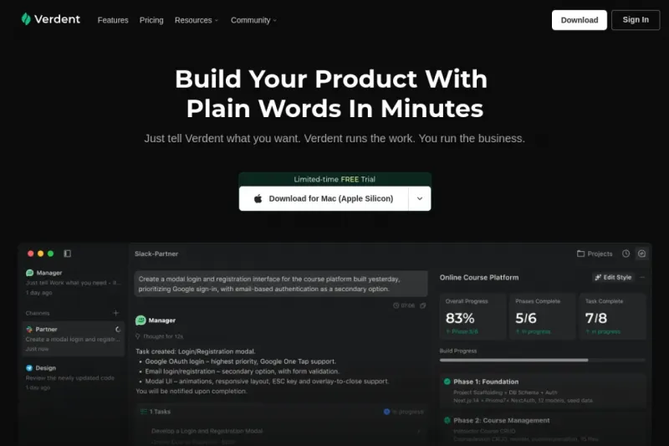Open the Resources dropdown menu
Image resolution: width=669 pixels, height=446 pixels.
coord(197,20)
